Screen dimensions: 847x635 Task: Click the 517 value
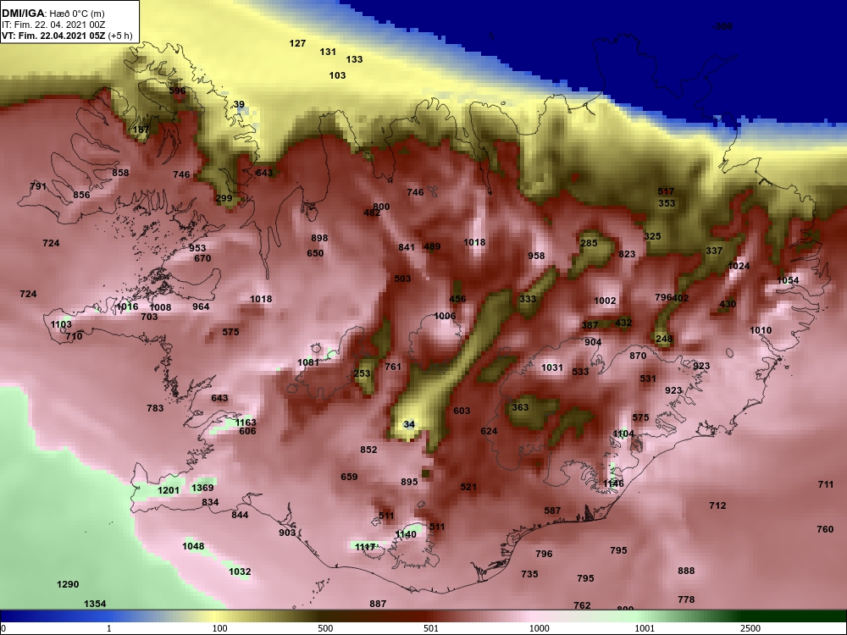[x=666, y=191]
